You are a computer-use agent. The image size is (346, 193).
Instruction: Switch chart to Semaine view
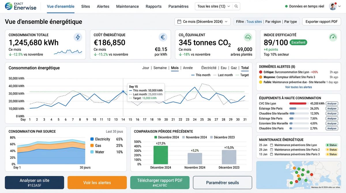click(160, 68)
